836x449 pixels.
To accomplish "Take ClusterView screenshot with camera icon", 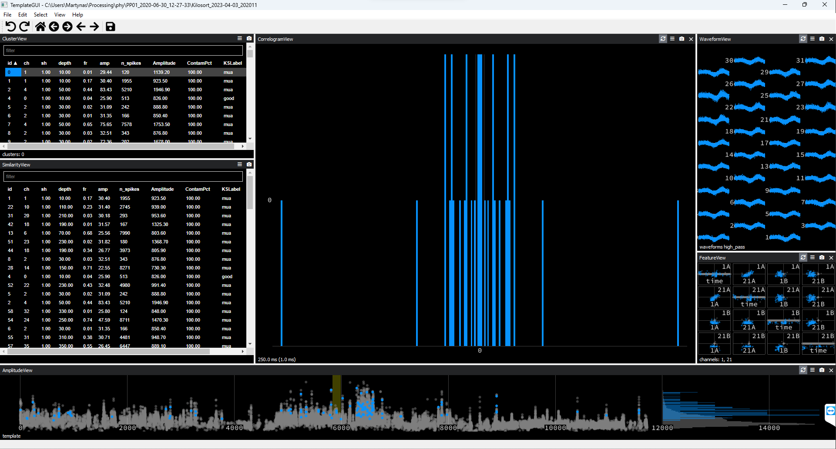I will 249,38.
